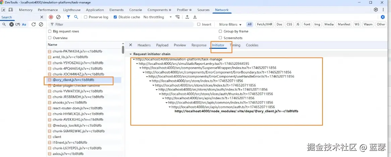Screen dimensions: 391x157
Task: Open the Sources panel
Action: (203, 10)
